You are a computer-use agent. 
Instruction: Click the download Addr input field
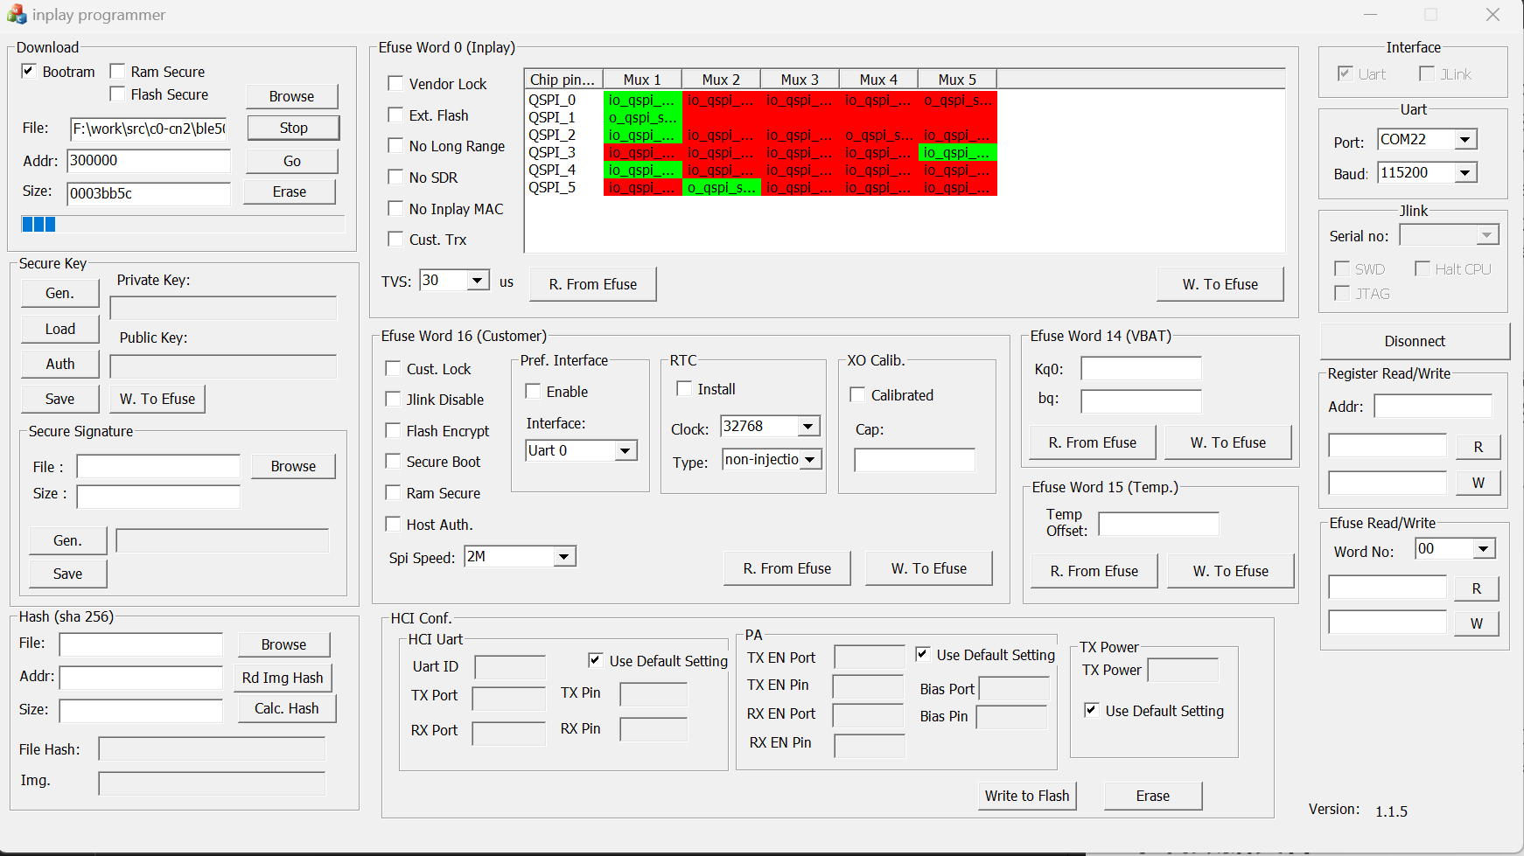tap(149, 161)
